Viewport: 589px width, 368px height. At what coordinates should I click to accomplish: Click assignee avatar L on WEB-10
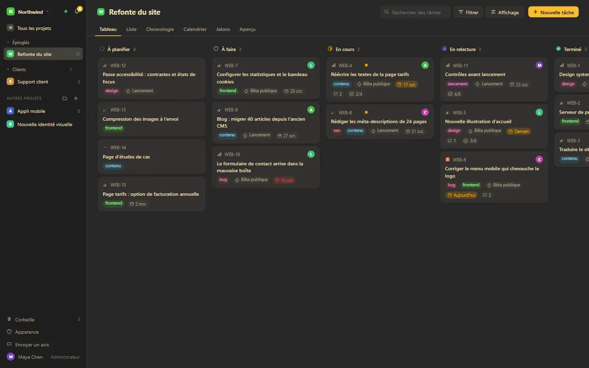(311, 154)
